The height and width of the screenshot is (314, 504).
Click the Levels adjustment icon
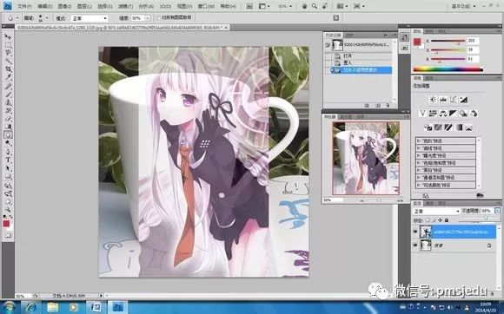[443, 100]
